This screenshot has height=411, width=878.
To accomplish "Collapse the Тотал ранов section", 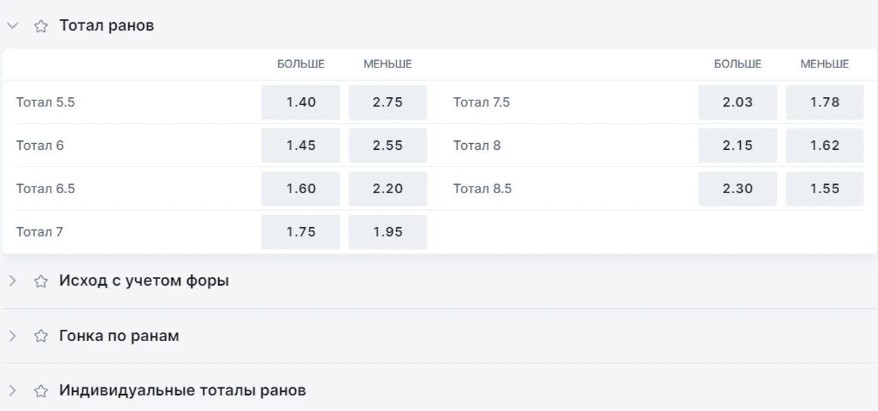I will [x=13, y=26].
